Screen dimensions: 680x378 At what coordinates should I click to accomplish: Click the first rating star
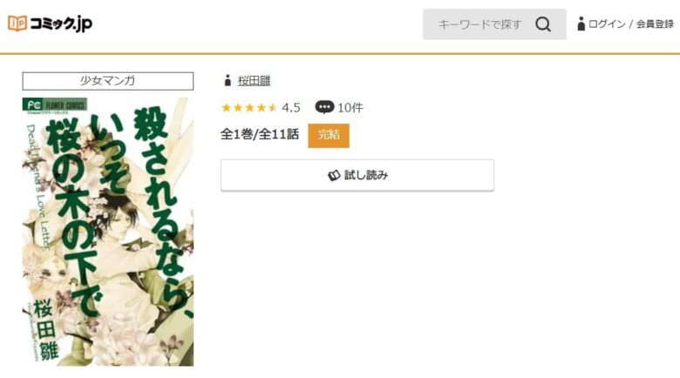click(227, 107)
